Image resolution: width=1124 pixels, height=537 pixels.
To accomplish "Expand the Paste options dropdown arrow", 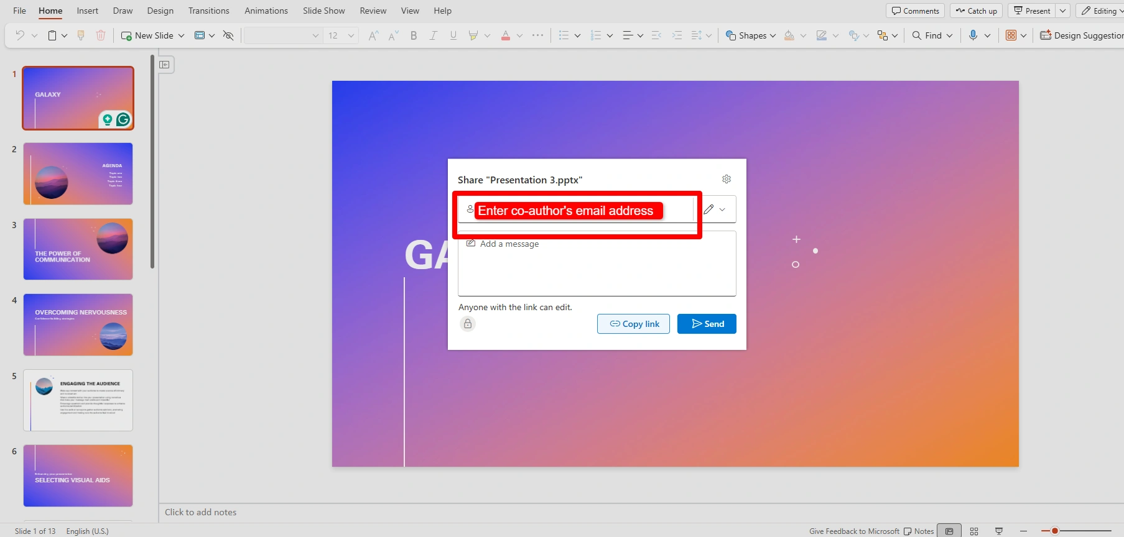I will (x=64, y=35).
